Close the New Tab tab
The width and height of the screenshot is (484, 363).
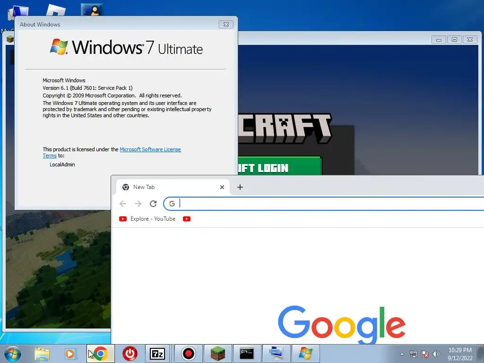point(222,187)
